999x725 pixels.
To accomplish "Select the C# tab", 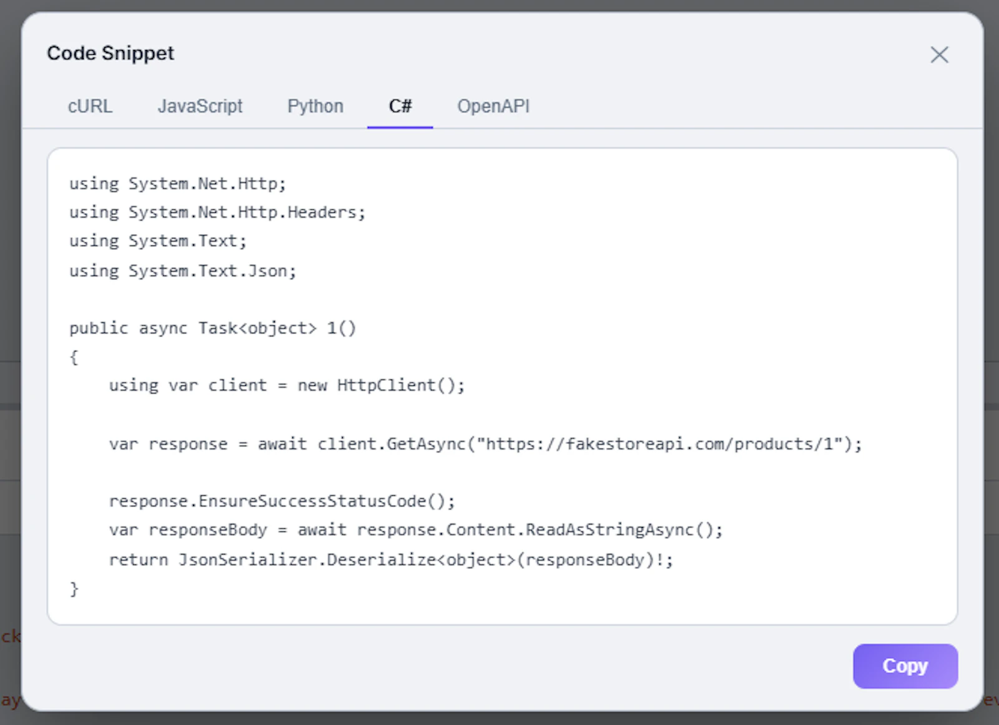I will click(400, 106).
